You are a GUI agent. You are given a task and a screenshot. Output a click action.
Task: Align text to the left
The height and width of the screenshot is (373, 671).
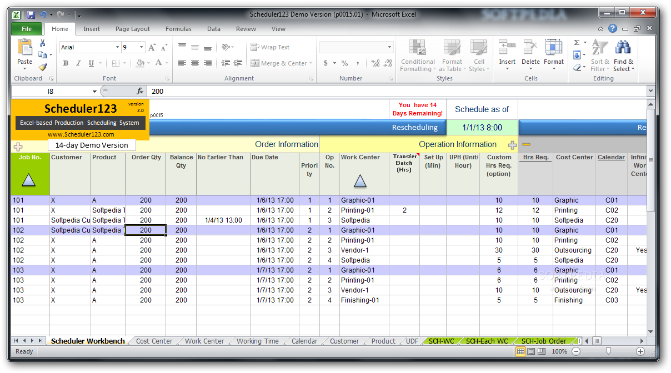click(182, 63)
